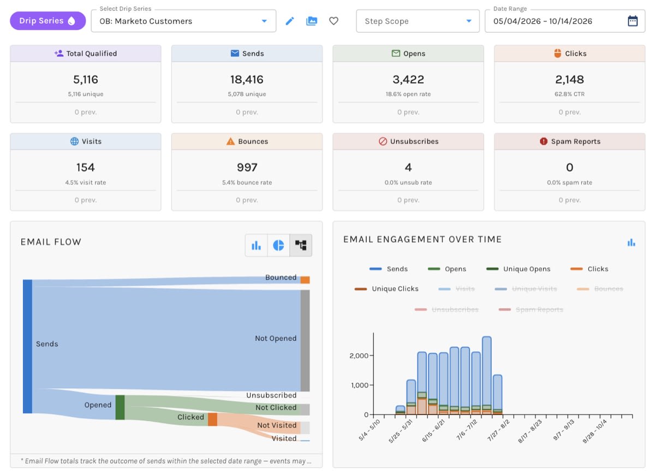Click the Date Range field
Viewport: 655px width, 475px height.
[x=565, y=21]
